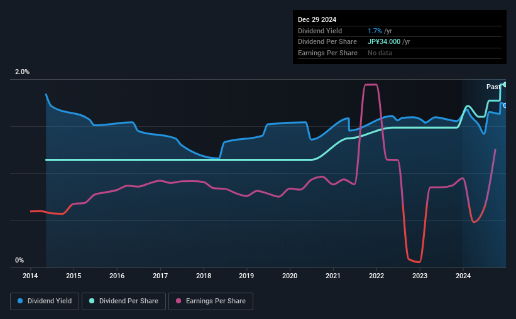
Task: Click the 2014 label on the x-axis
Action: 30,276
